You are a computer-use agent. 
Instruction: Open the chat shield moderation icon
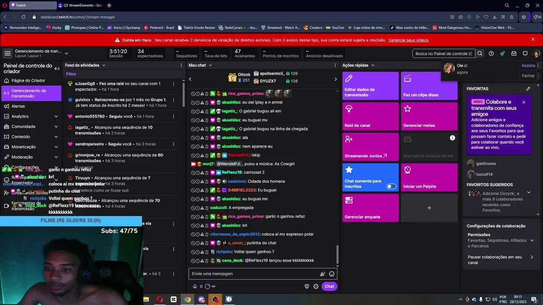coord(307,286)
